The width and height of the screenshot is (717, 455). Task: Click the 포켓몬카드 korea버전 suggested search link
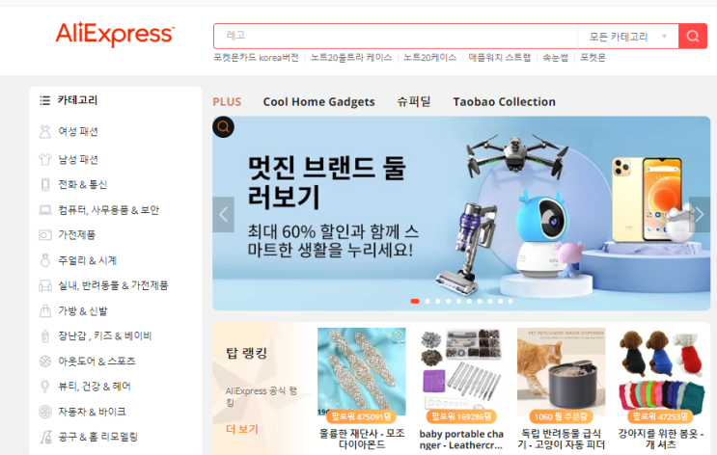click(x=256, y=58)
